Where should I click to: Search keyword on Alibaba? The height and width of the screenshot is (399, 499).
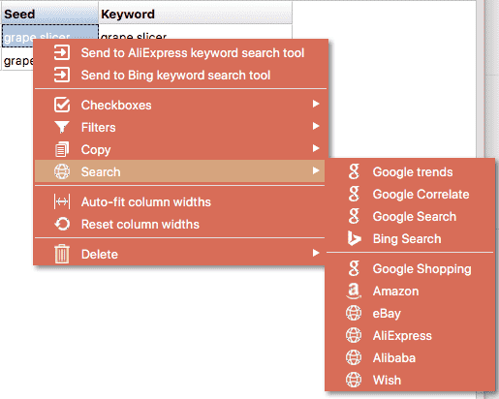[410, 357]
